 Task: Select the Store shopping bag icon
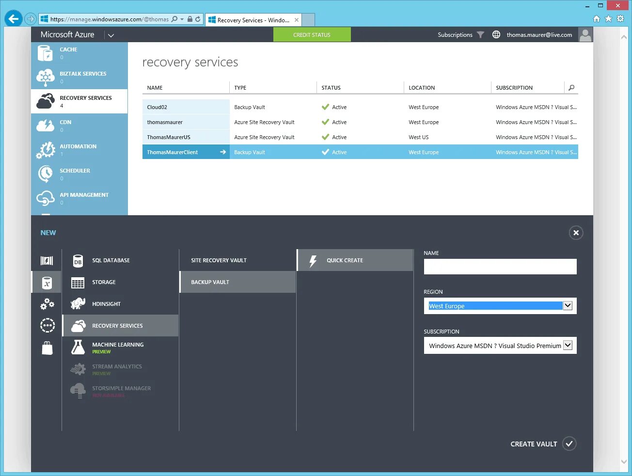(47, 348)
